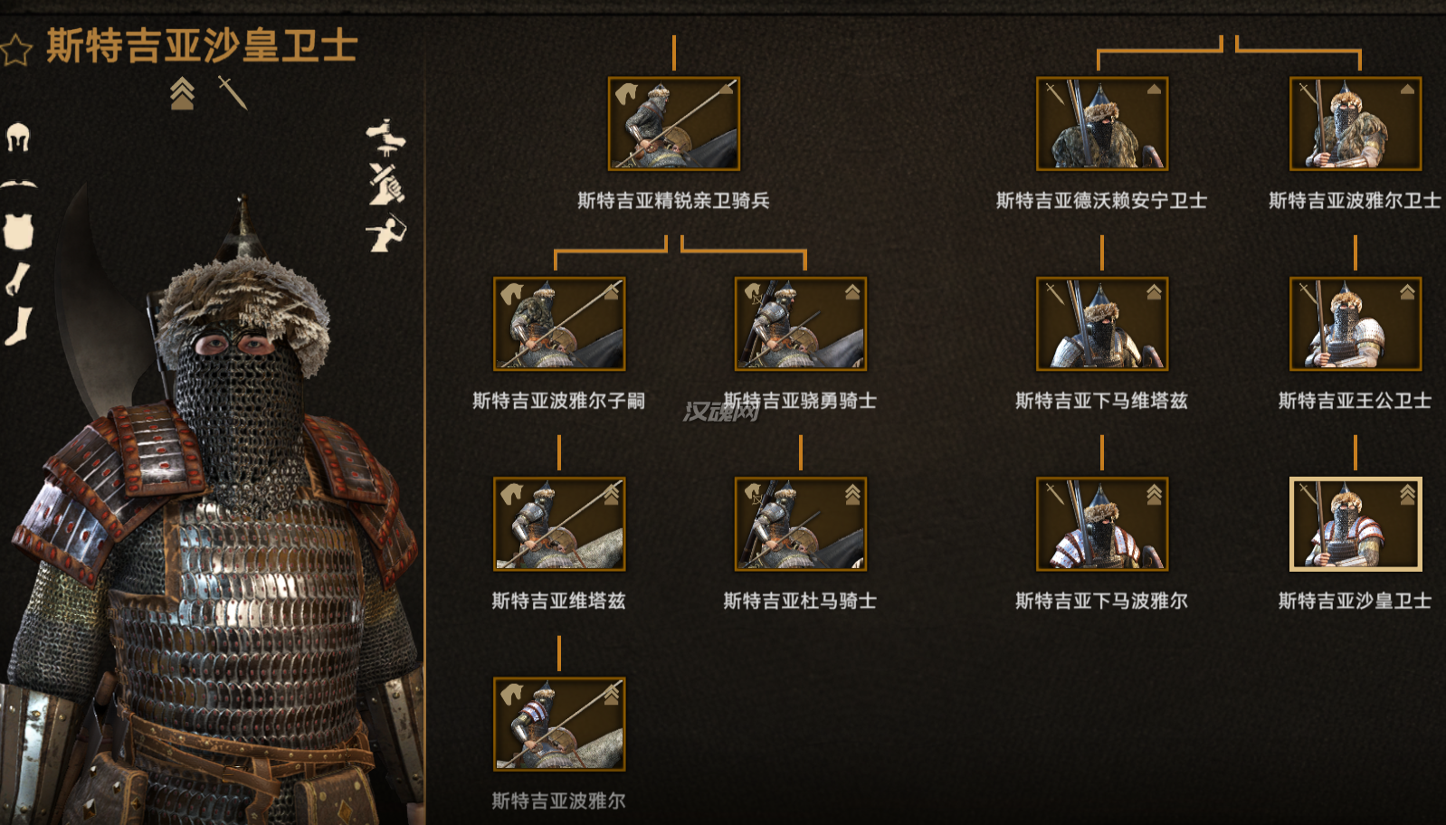This screenshot has height=825, width=1446.
Task: Click the favorite star beside 斯特吉亚沙皇卫士 title
Action: [16, 49]
